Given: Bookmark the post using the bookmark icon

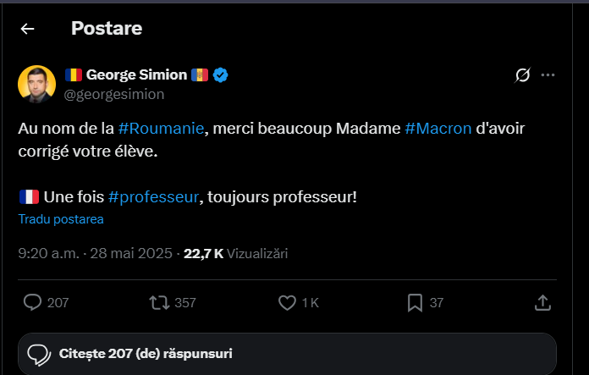Looking at the screenshot, I should (416, 302).
